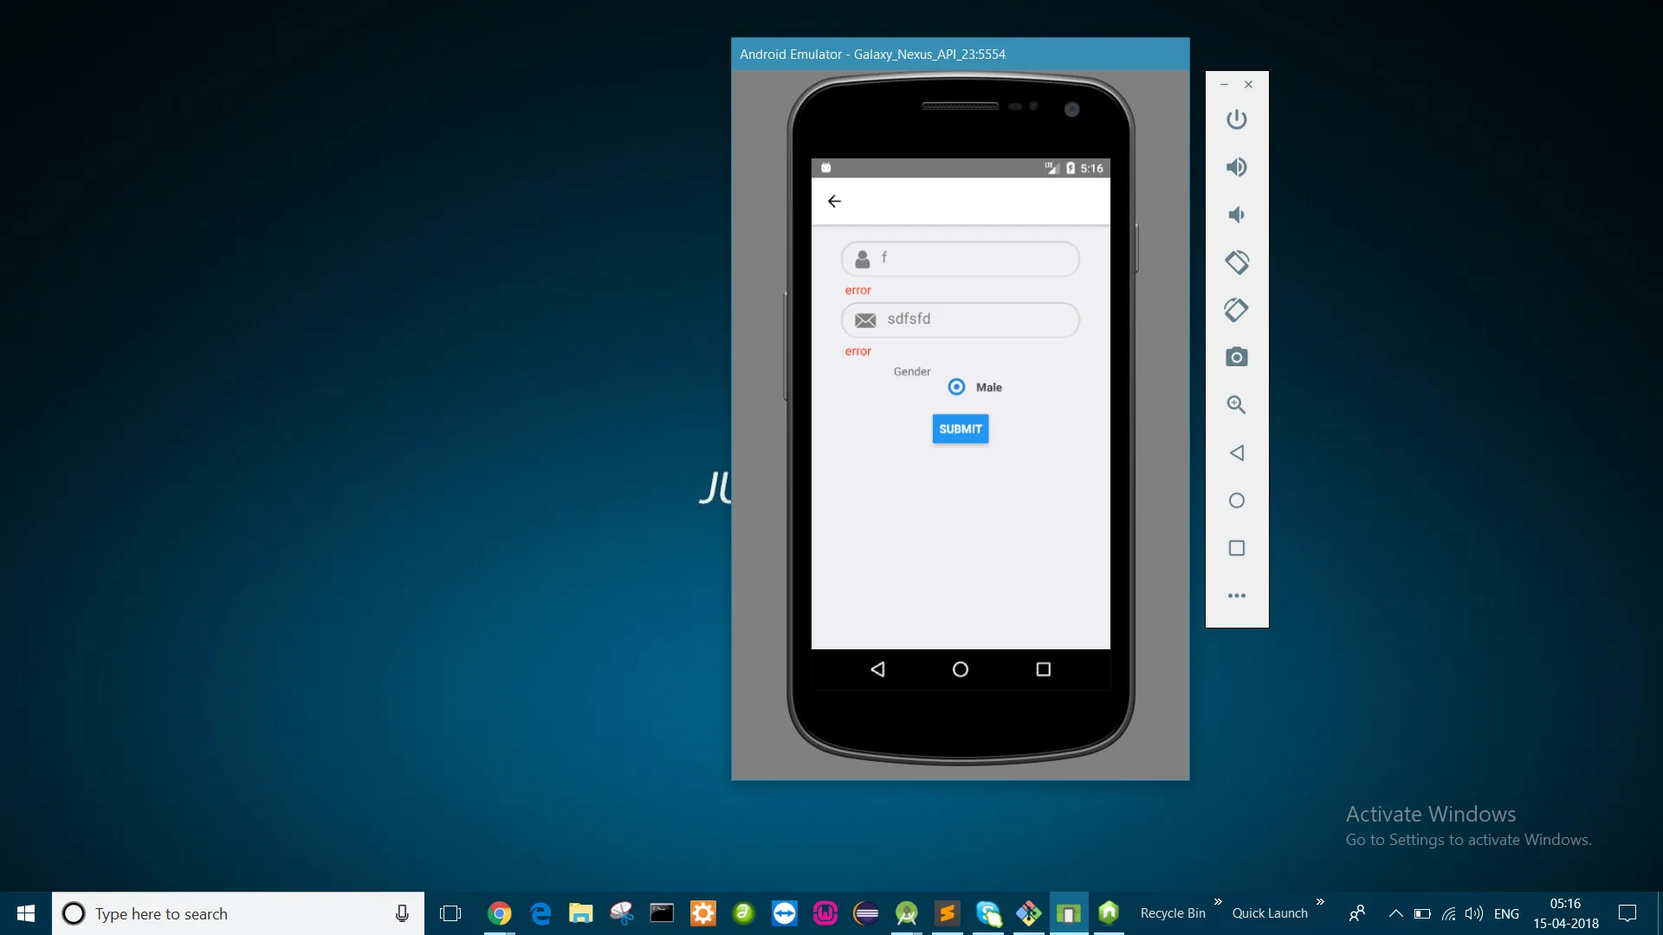Click the sidebar home circle icon

pyautogui.click(x=1236, y=500)
